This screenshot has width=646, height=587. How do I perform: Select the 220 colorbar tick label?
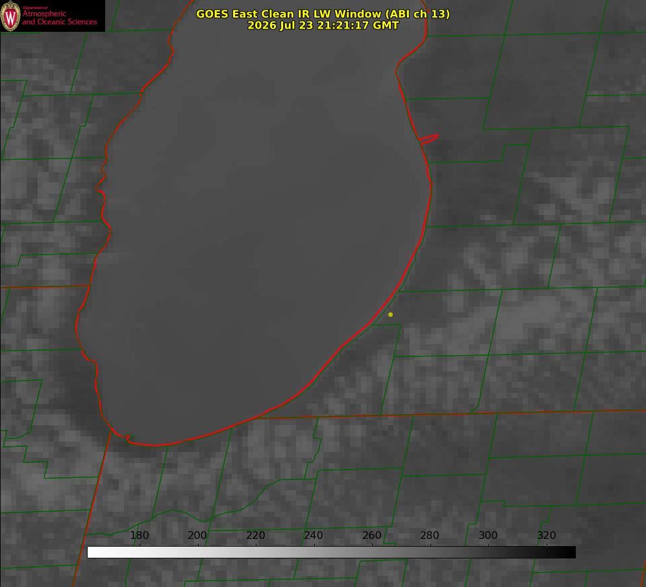pyautogui.click(x=255, y=535)
